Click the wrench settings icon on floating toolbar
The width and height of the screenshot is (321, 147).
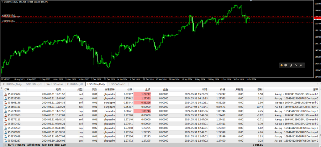click(301, 65)
